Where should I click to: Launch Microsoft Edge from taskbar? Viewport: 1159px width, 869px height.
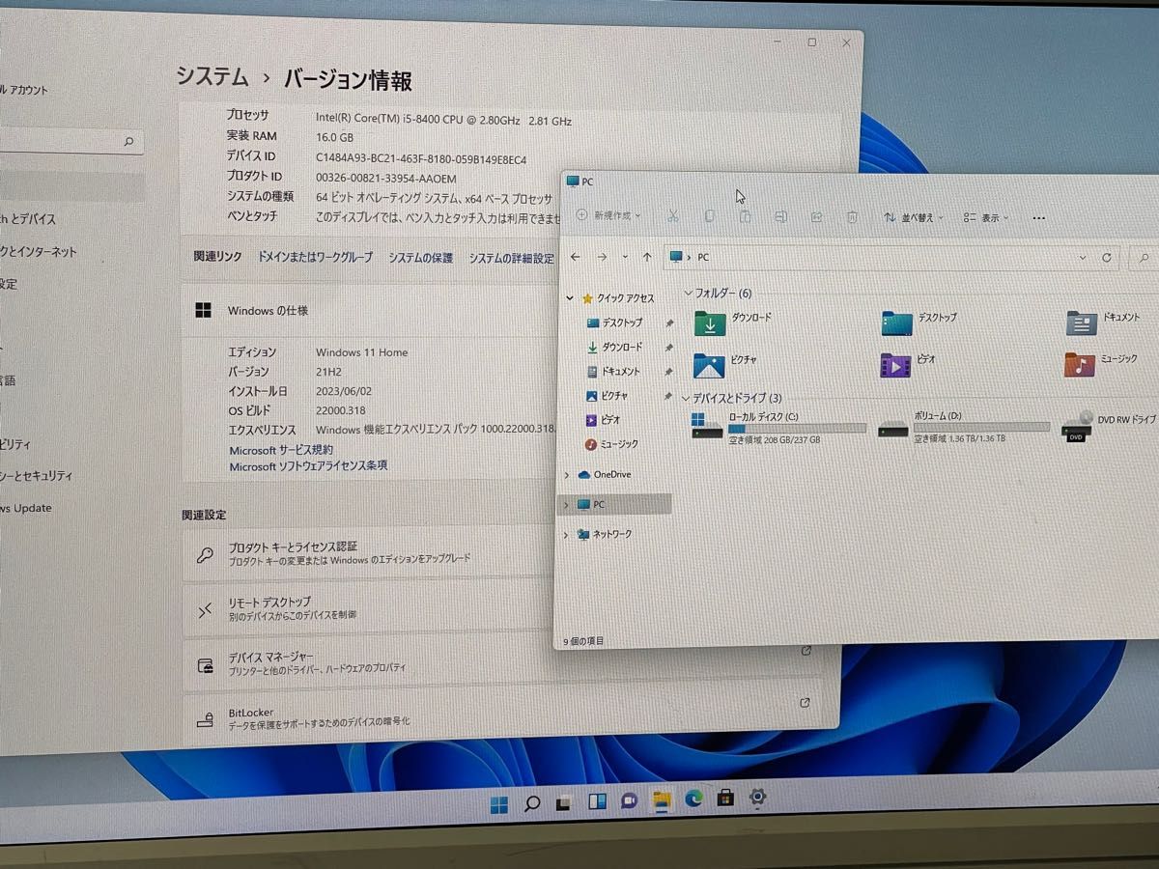(693, 799)
